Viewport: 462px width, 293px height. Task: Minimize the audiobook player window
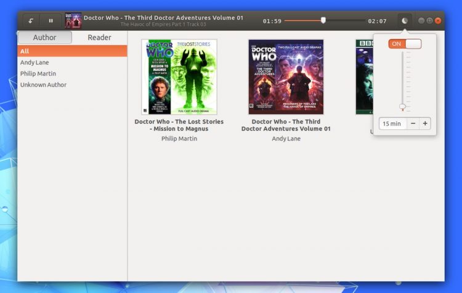click(x=421, y=20)
